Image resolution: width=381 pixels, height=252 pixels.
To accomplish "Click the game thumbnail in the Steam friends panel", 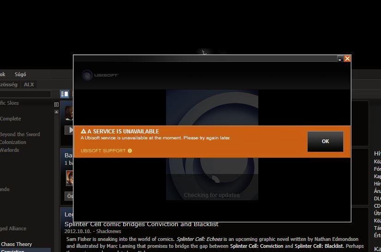I will tap(70, 178).
